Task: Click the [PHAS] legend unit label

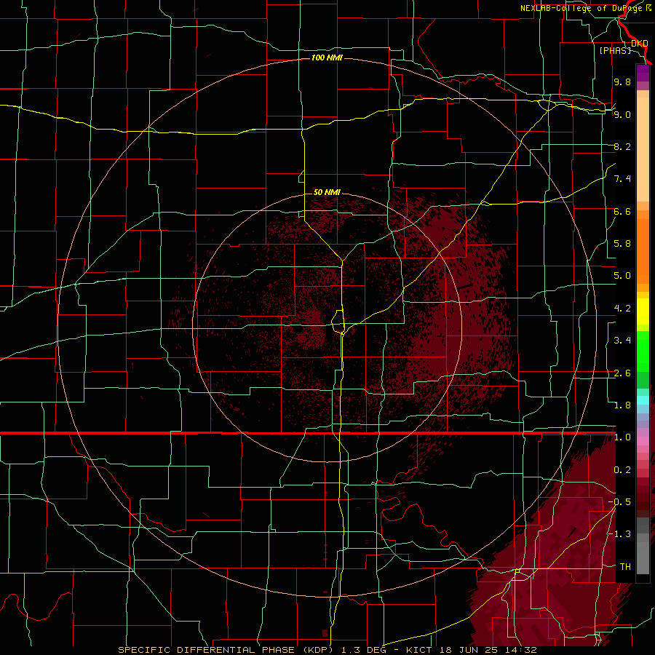Action: coord(615,50)
